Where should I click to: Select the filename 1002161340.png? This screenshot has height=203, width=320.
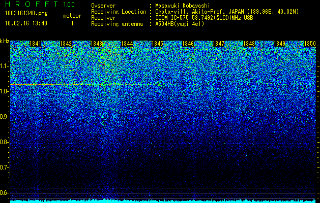click(x=26, y=14)
